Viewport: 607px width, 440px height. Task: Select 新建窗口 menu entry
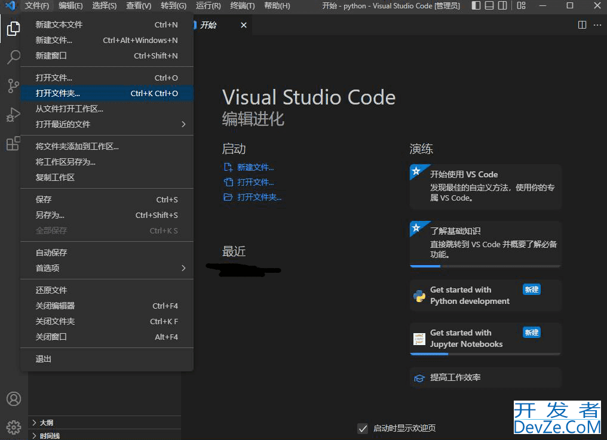click(107, 56)
